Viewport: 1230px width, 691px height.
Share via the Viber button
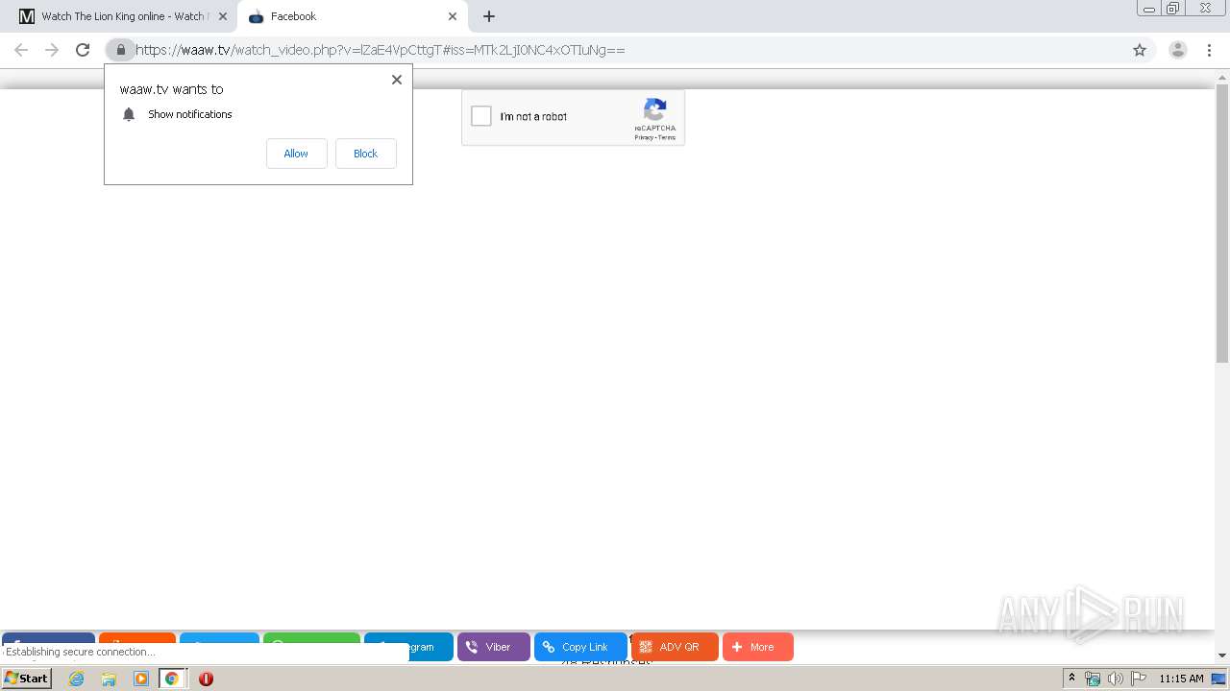tap(494, 647)
